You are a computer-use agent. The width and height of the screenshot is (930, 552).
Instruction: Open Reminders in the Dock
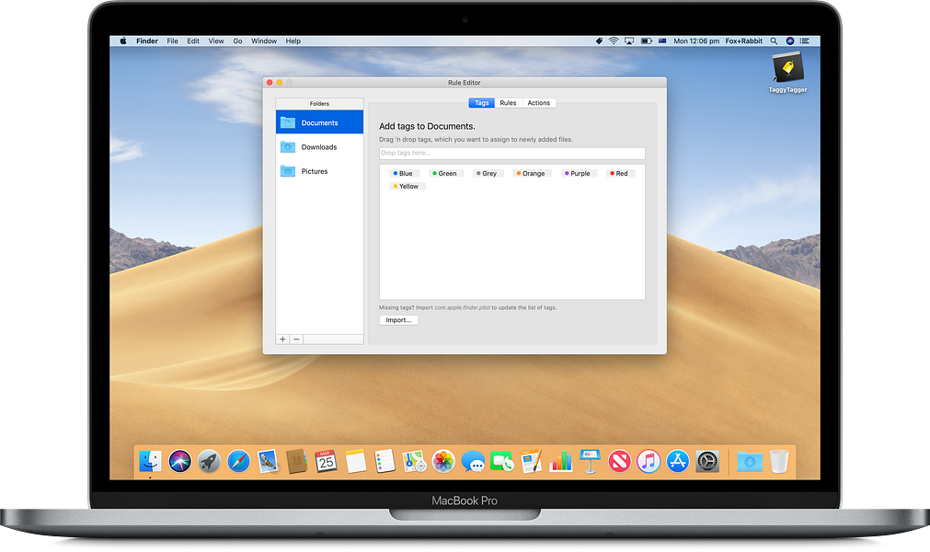click(x=385, y=461)
